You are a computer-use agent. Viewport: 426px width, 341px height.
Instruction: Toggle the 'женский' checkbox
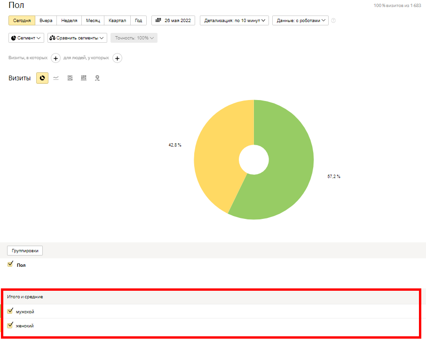pyautogui.click(x=10, y=325)
